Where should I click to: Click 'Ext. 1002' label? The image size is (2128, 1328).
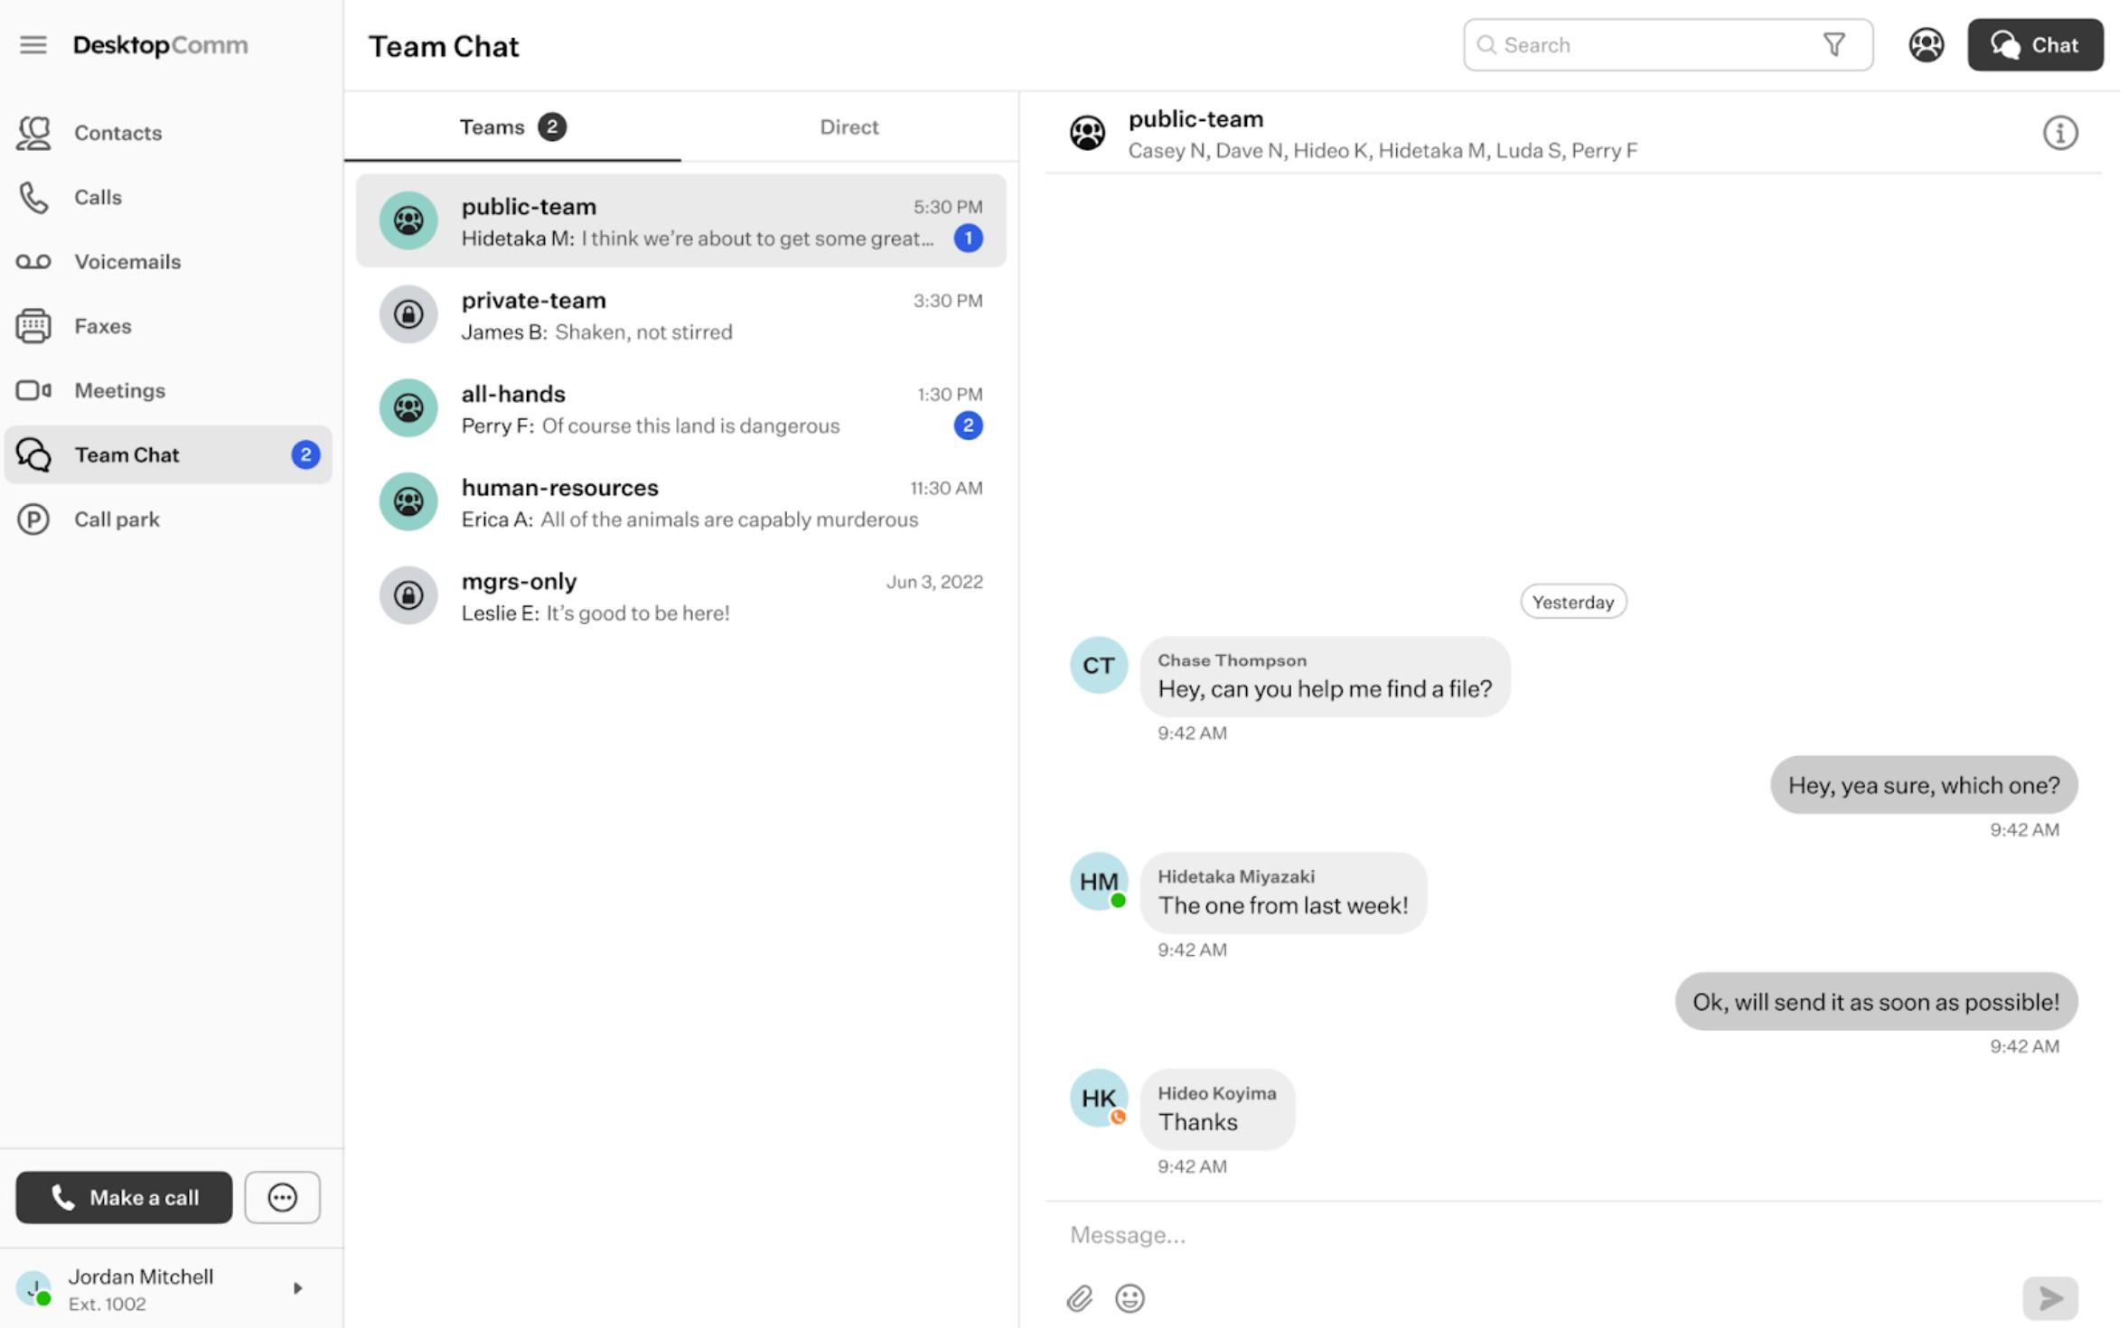click(x=107, y=1305)
